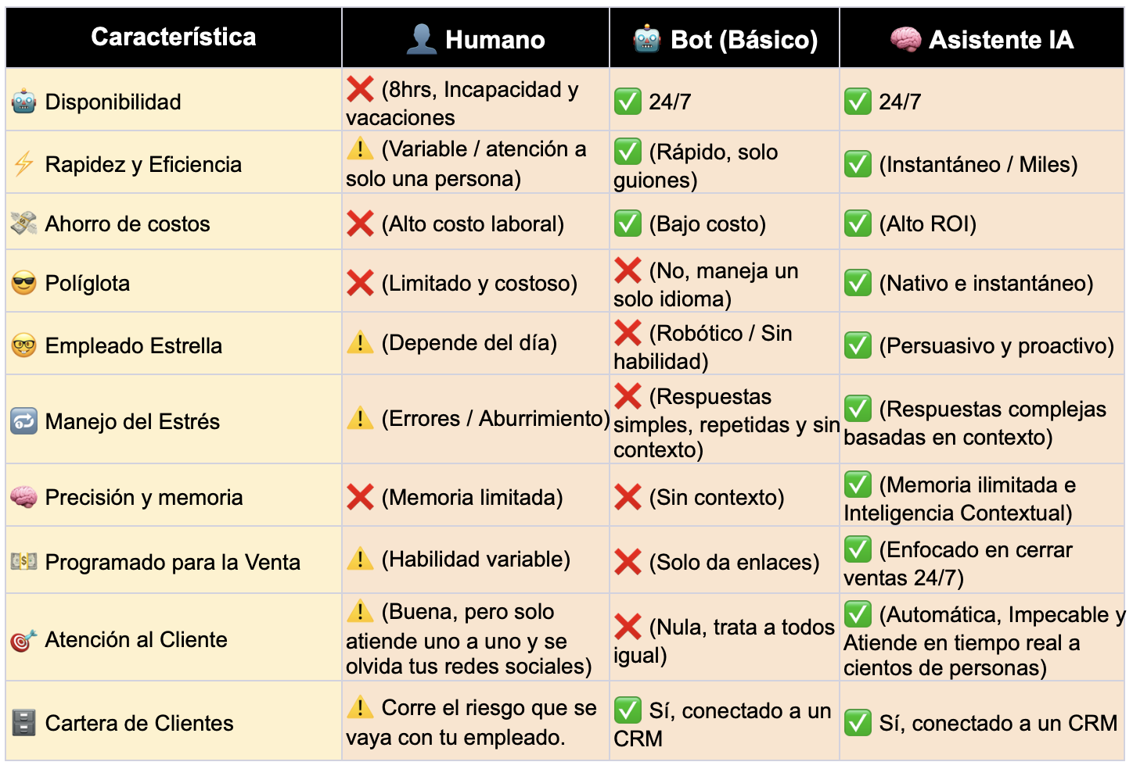Click the file cabinet icon beside Cartera de Clientes
Image resolution: width=1133 pixels, height=769 pixels.
pos(23,723)
